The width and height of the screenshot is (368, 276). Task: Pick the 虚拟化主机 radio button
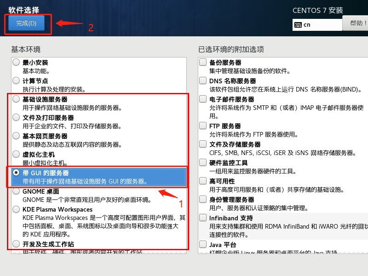coord(16,154)
